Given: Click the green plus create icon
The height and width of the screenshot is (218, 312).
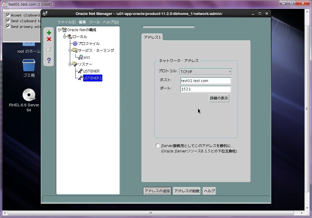Looking at the screenshot, I should click(49, 33).
